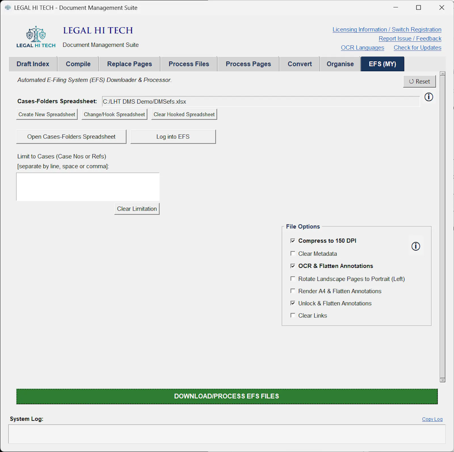Switch to the Convert tab
Image resolution: width=454 pixels, height=452 pixels.
click(300, 64)
